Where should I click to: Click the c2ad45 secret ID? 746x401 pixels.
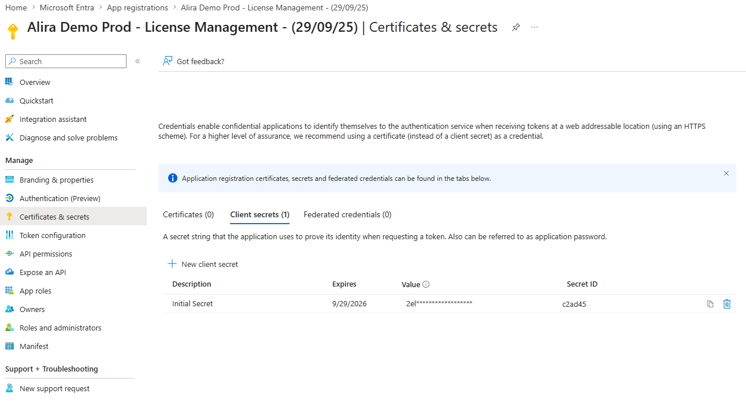click(574, 304)
